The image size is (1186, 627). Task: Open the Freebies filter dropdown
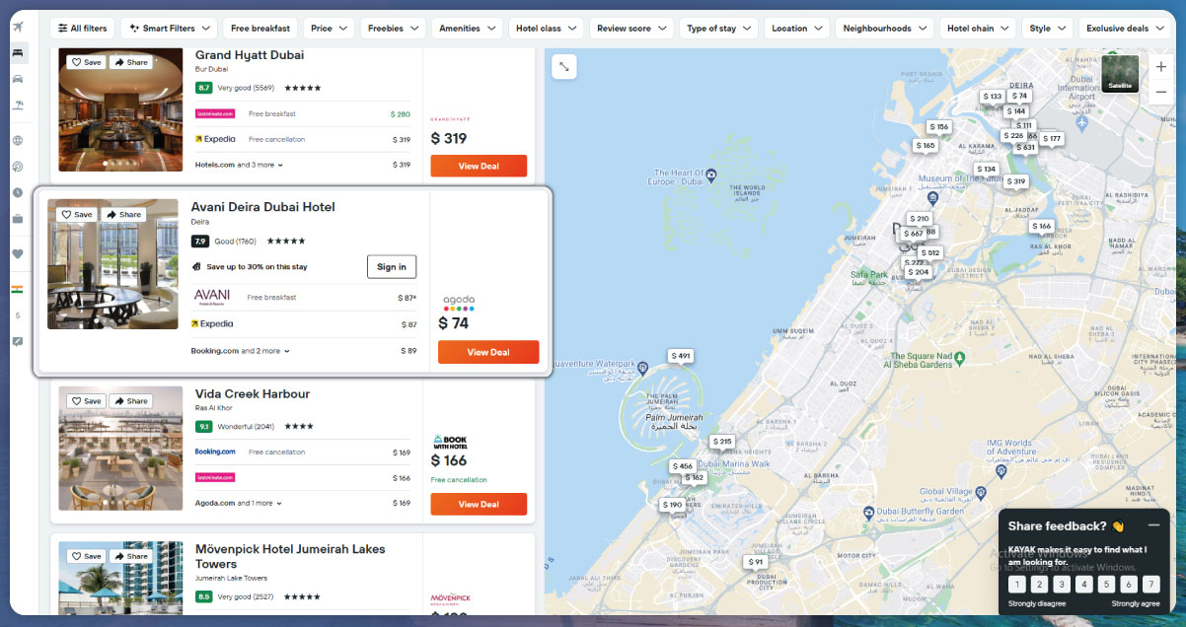pos(393,29)
